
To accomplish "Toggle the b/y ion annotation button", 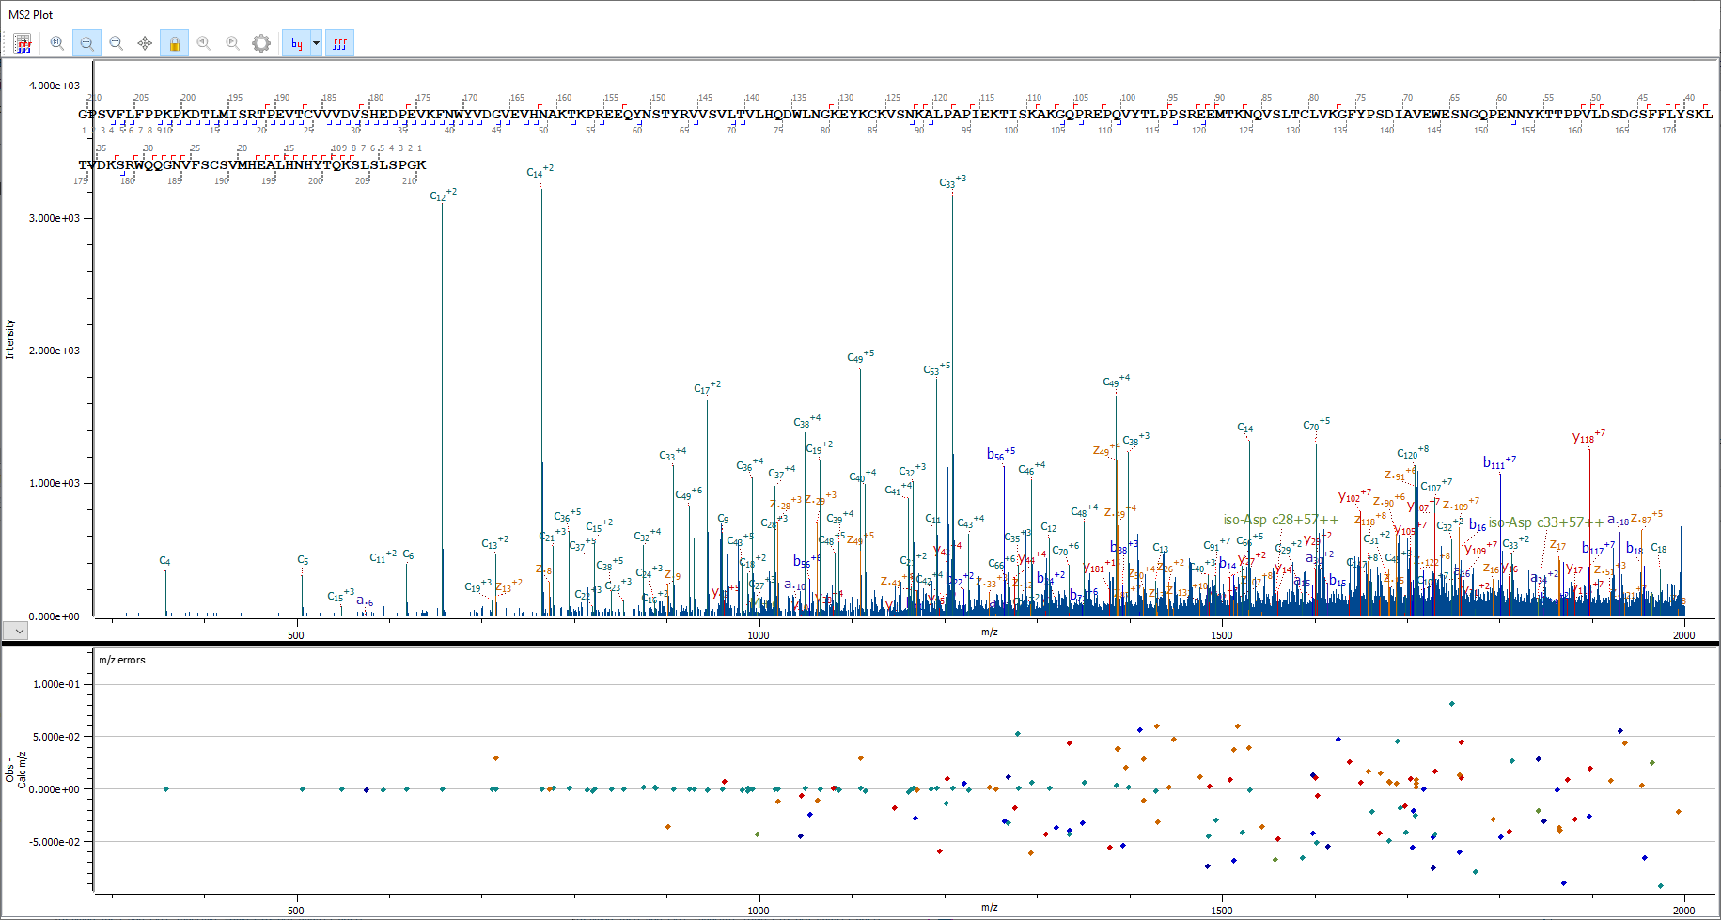I will (297, 43).
